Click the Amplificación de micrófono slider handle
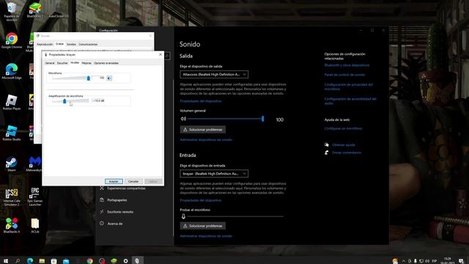This screenshot has width=469, height=264. pyautogui.click(x=64, y=101)
